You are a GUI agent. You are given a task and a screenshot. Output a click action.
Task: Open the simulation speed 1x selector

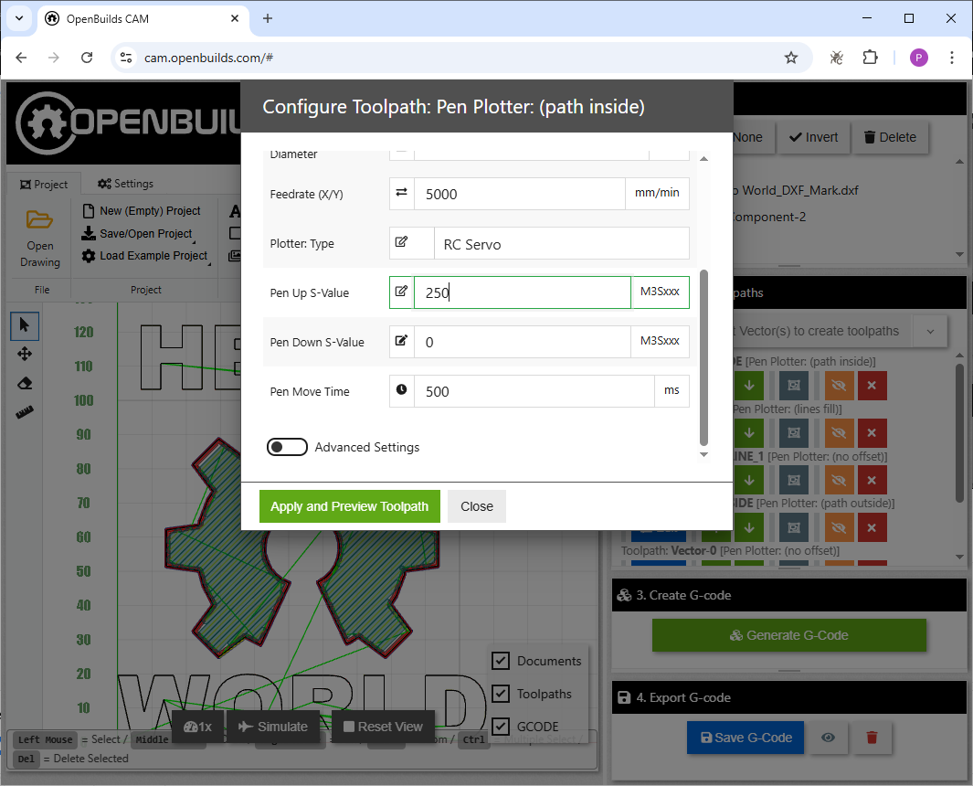(x=198, y=727)
